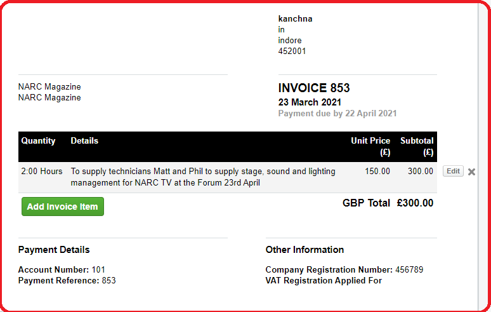The width and height of the screenshot is (491, 312).
Task: Click the Edit button for the invoice item
Action: (x=453, y=171)
